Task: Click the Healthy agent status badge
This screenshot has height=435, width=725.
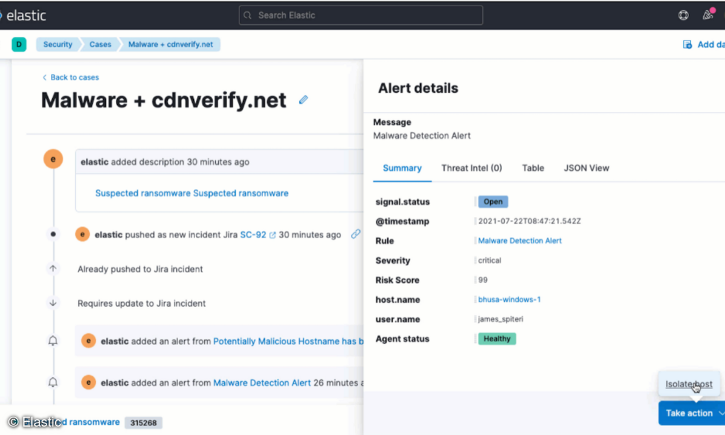Action: pos(497,339)
